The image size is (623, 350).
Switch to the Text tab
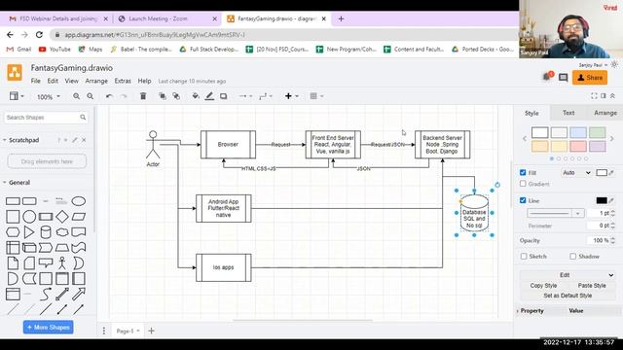coord(568,113)
